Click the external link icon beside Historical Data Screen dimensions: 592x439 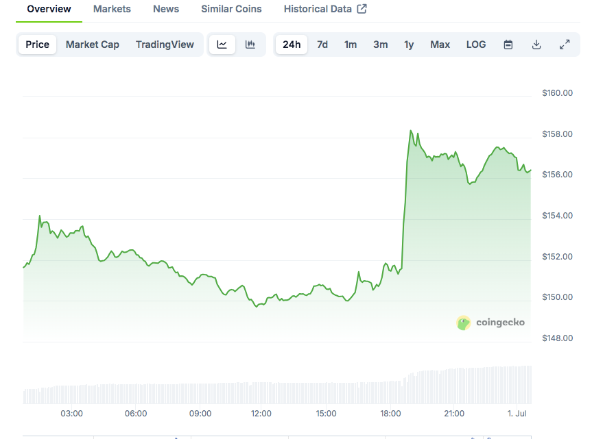(x=362, y=9)
